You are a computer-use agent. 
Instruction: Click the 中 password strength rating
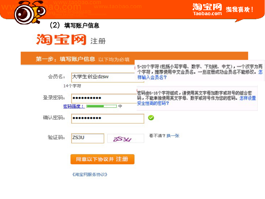120,106
